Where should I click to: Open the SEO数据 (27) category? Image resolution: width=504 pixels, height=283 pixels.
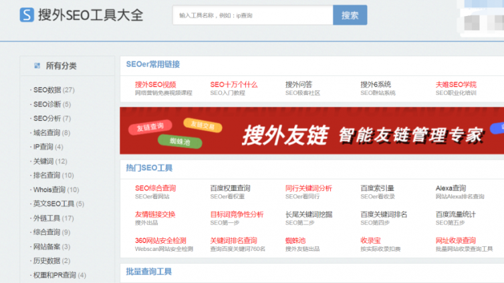pos(53,90)
